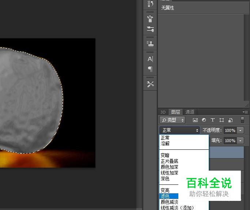Click the properties panel vertical scrollbar
This screenshot has width=250, height=210.
246,57
